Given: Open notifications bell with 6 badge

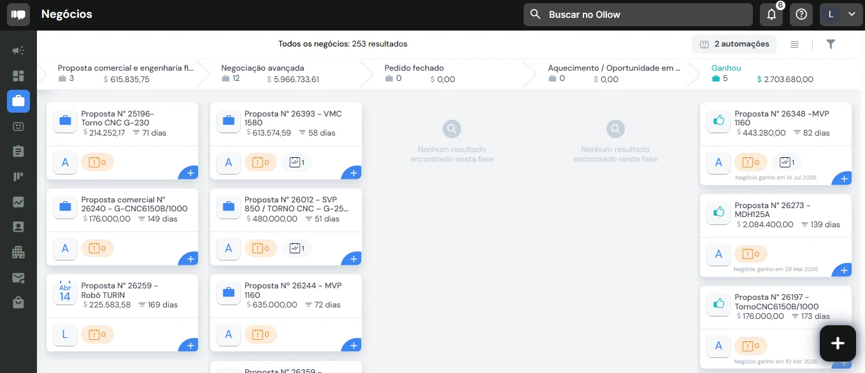Looking at the screenshot, I should 771,15.
